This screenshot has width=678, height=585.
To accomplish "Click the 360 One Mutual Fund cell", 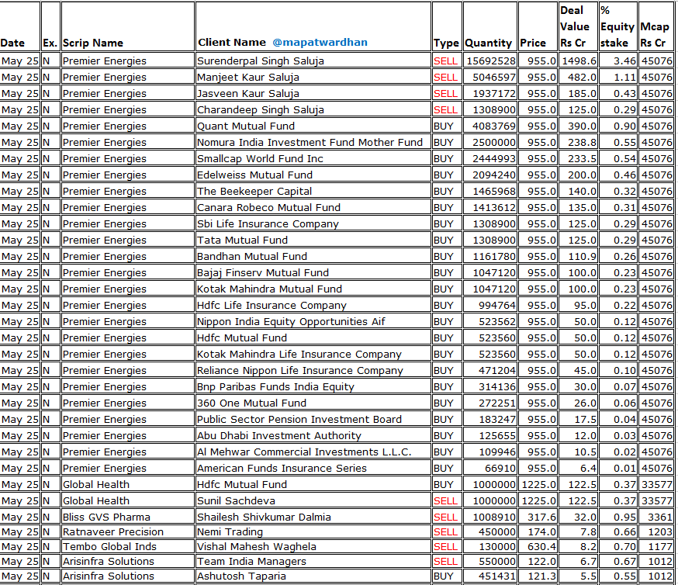I will [x=313, y=403].
